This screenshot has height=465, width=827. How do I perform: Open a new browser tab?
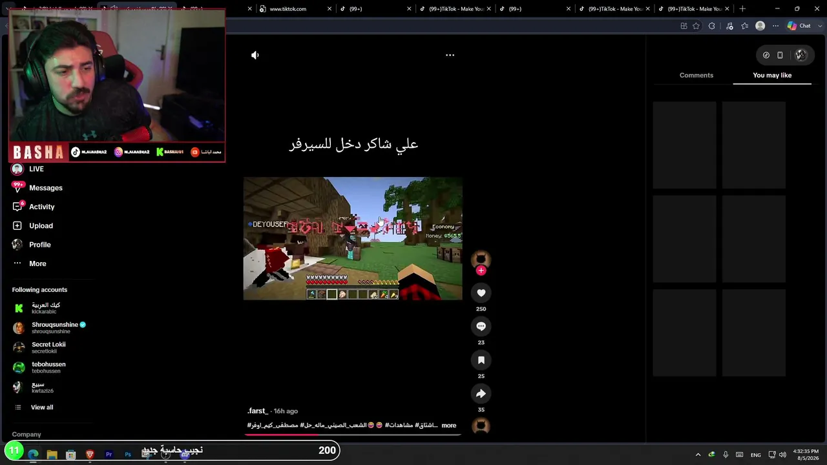[742, 9]
